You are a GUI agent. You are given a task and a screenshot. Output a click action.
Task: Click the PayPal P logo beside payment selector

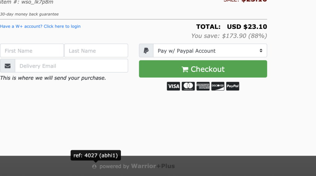pyautogui.click(x=146, y=51)
